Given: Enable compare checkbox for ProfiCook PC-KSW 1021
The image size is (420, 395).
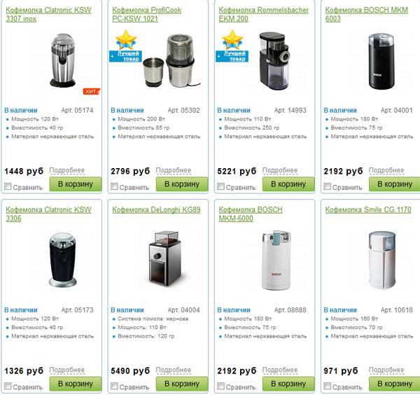Looking at the screenshot, I should pyautogui.click(x=114, y=186).
